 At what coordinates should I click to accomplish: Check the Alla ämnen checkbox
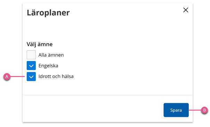[x=31, y=55]
